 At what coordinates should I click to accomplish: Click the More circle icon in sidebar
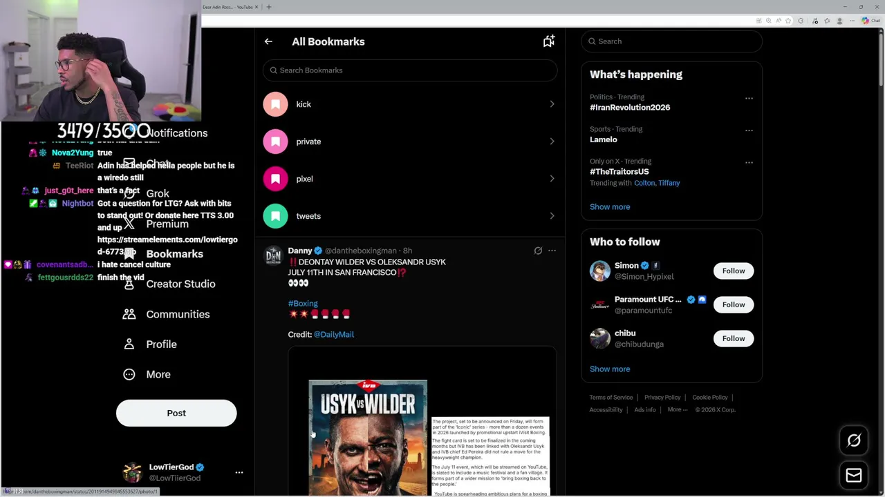129,374
